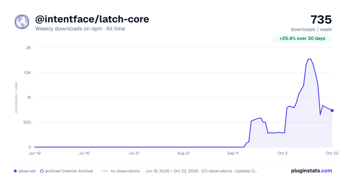Click the Aug 21 x-axis label
The width and height of the screenshot is (346, 181).
[183, 153]
